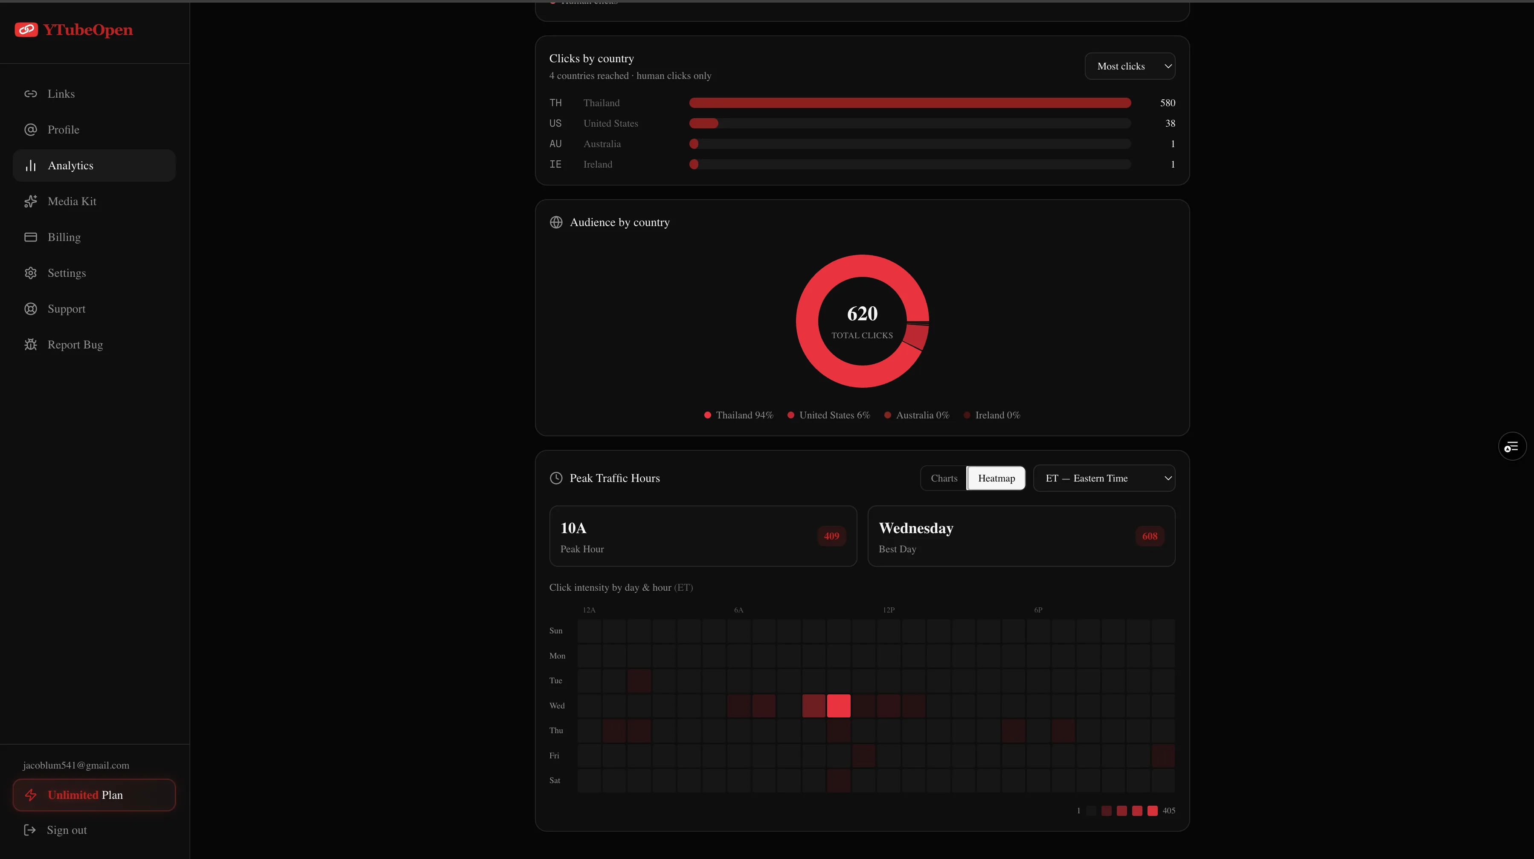The width and height of the screenshot is (1534, 859).
Task: Click the 10A Peak Hour card
Action: (703, 537)
